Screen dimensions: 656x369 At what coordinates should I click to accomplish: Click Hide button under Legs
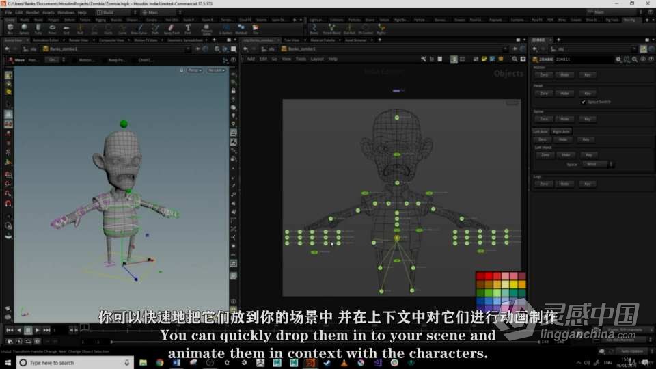click(x=564, y=184)
